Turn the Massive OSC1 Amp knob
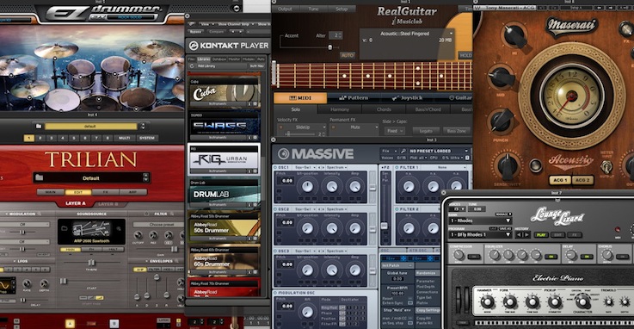Image resolution: width=634 pixels, height=329 pixels. [x=355, y=187]
